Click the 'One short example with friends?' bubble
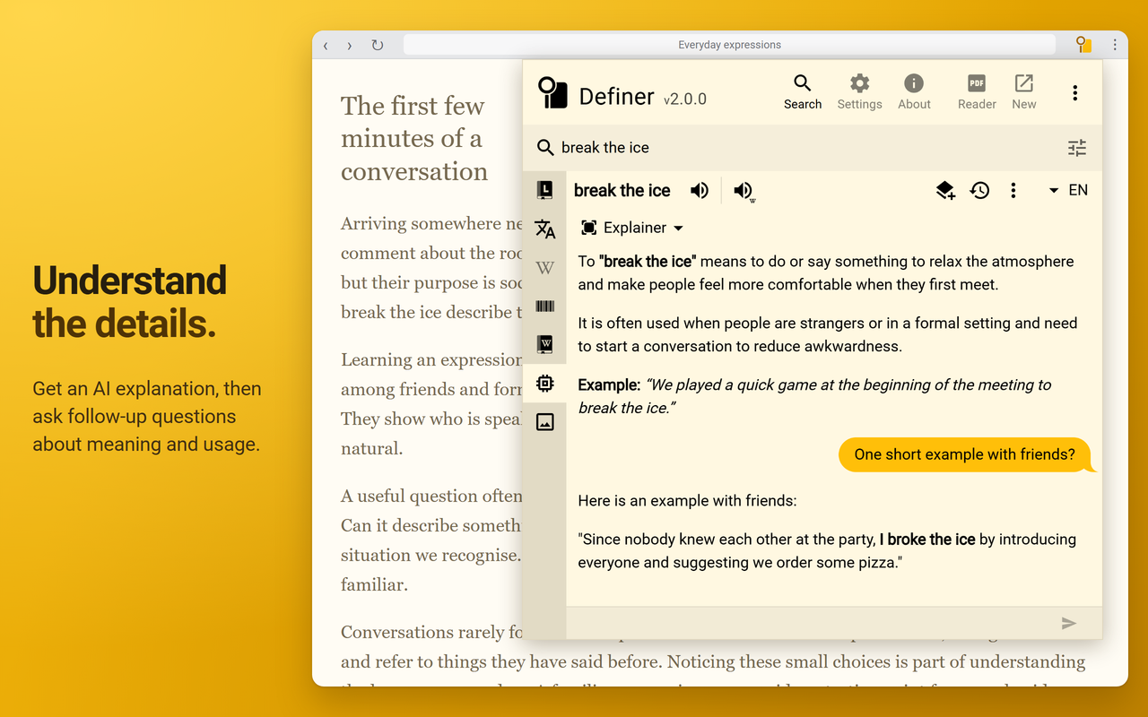 (x=965, y=454)
